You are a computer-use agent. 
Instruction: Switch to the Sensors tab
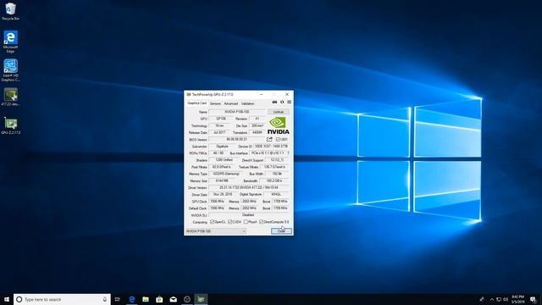[x=215, y=103]
